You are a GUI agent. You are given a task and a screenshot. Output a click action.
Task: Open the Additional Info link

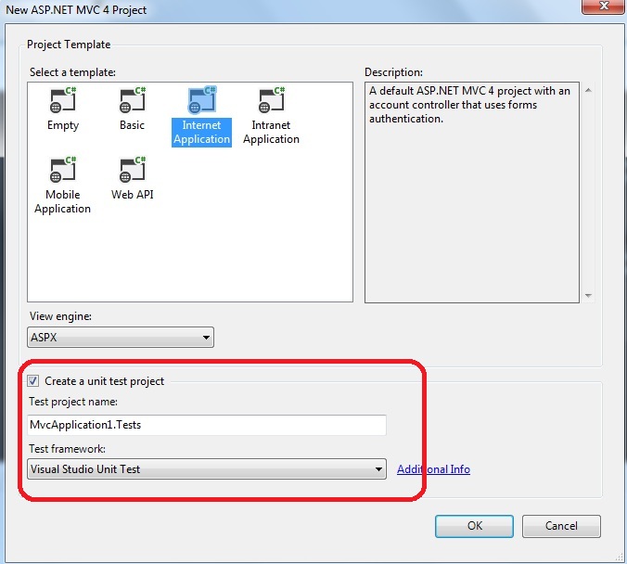coord(433,469)
